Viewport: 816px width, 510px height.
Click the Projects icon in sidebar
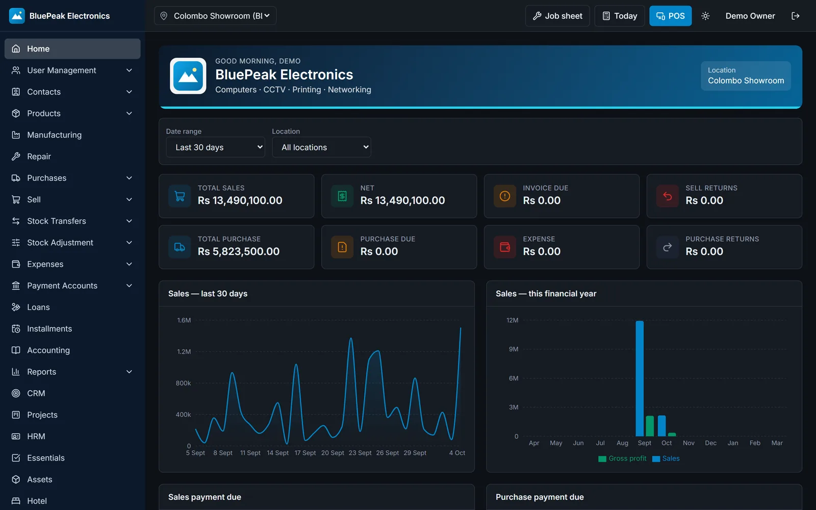click(16, 415)
